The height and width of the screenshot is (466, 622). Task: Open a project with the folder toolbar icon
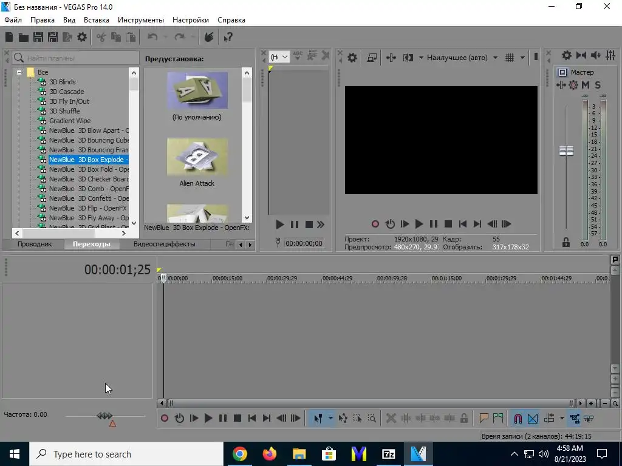24,37
